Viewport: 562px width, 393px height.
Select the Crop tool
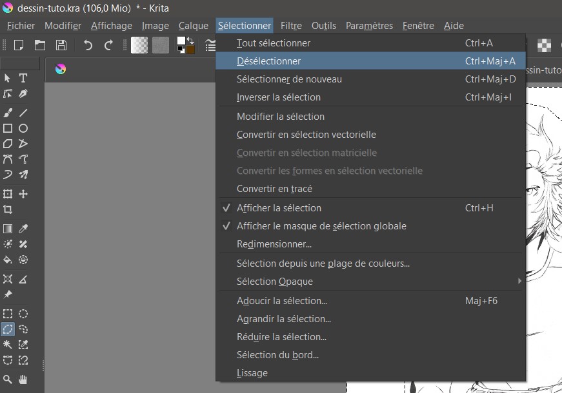coord(8,209)
